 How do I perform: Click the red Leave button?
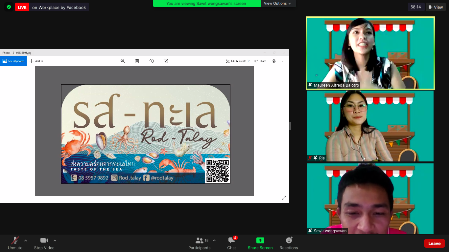[x=434, y=243]
